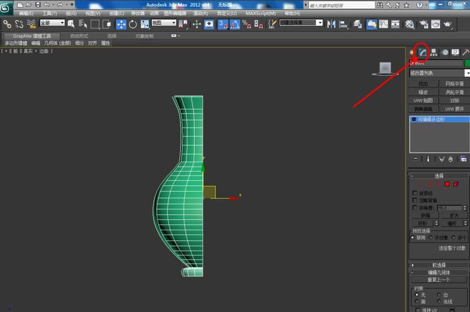Enable the 忽略背面 checkbox
470x312 pixels.
point(415,200)
